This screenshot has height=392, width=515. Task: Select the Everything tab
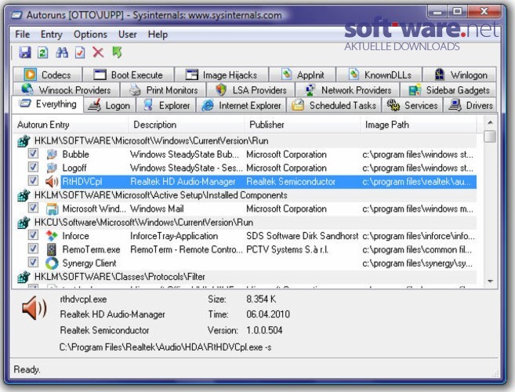click(48, 104)
